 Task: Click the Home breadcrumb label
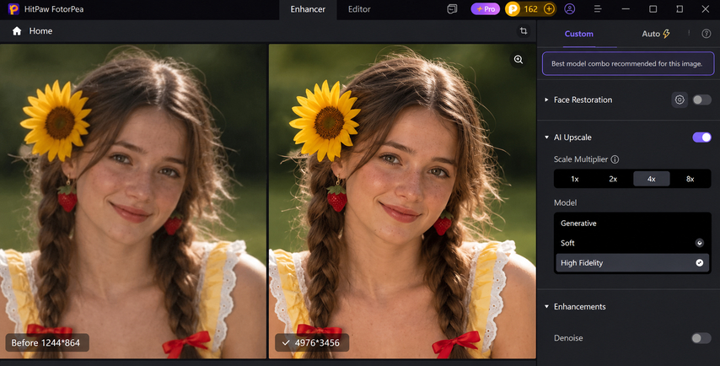click(x=40, y=30)
